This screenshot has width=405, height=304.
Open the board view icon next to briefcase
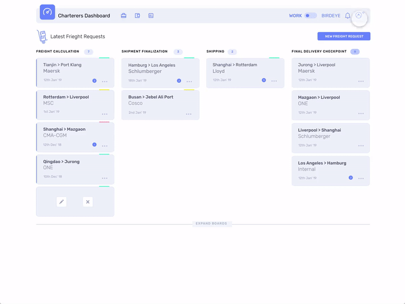[137, 15]
